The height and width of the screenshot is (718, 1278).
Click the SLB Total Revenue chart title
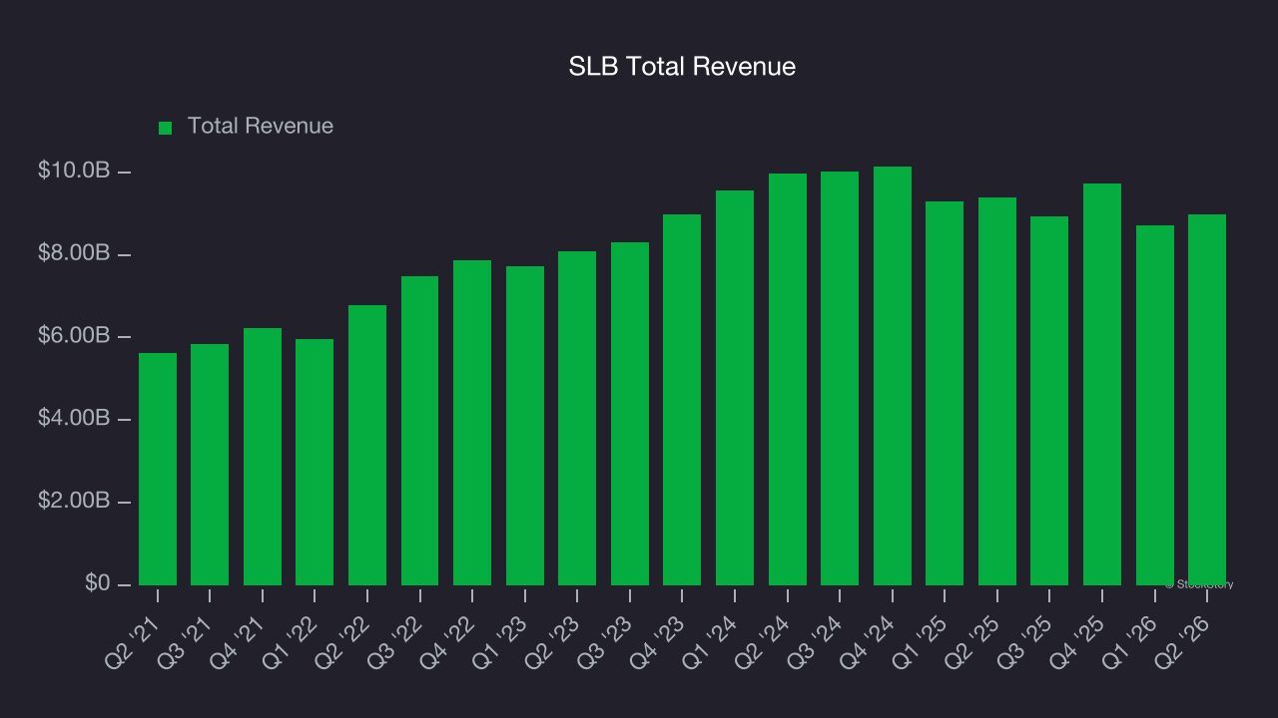click(682, 67)
